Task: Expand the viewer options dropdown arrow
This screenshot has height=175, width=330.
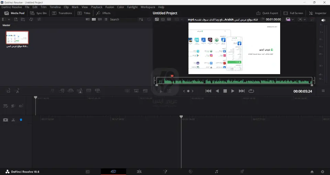Action: 305,19
